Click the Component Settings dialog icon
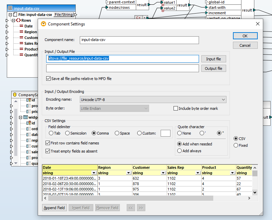 point(43,24)
